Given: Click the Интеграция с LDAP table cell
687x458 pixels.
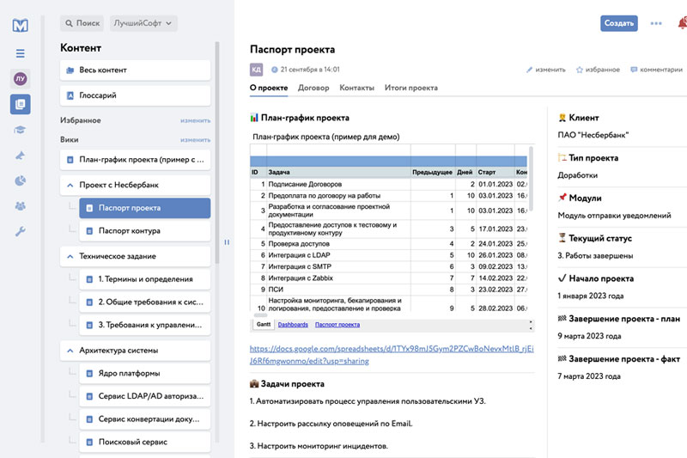Looking at the screenshot, I should tap(338, 255).
